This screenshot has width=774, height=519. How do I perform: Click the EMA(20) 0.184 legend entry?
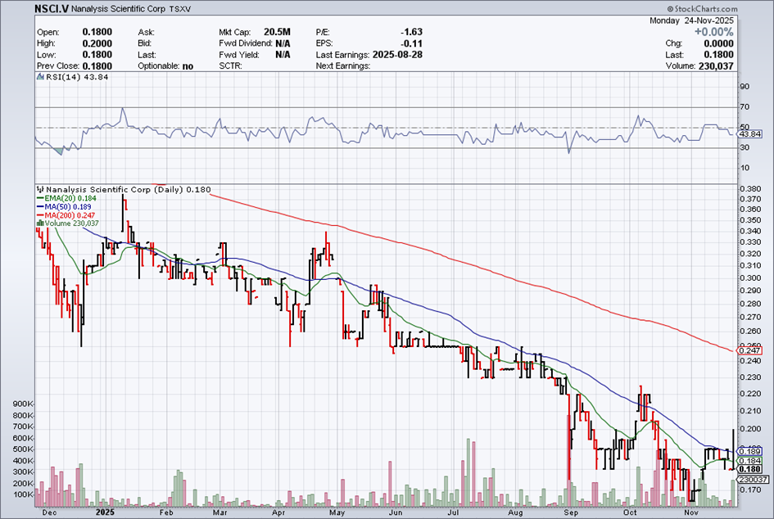(x=67, y=198)
